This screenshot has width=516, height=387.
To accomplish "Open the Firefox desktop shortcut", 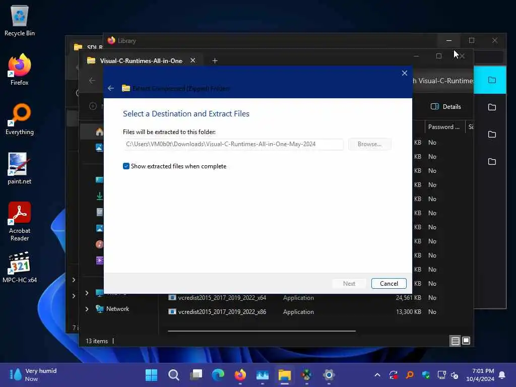I will tap(20, 70).
